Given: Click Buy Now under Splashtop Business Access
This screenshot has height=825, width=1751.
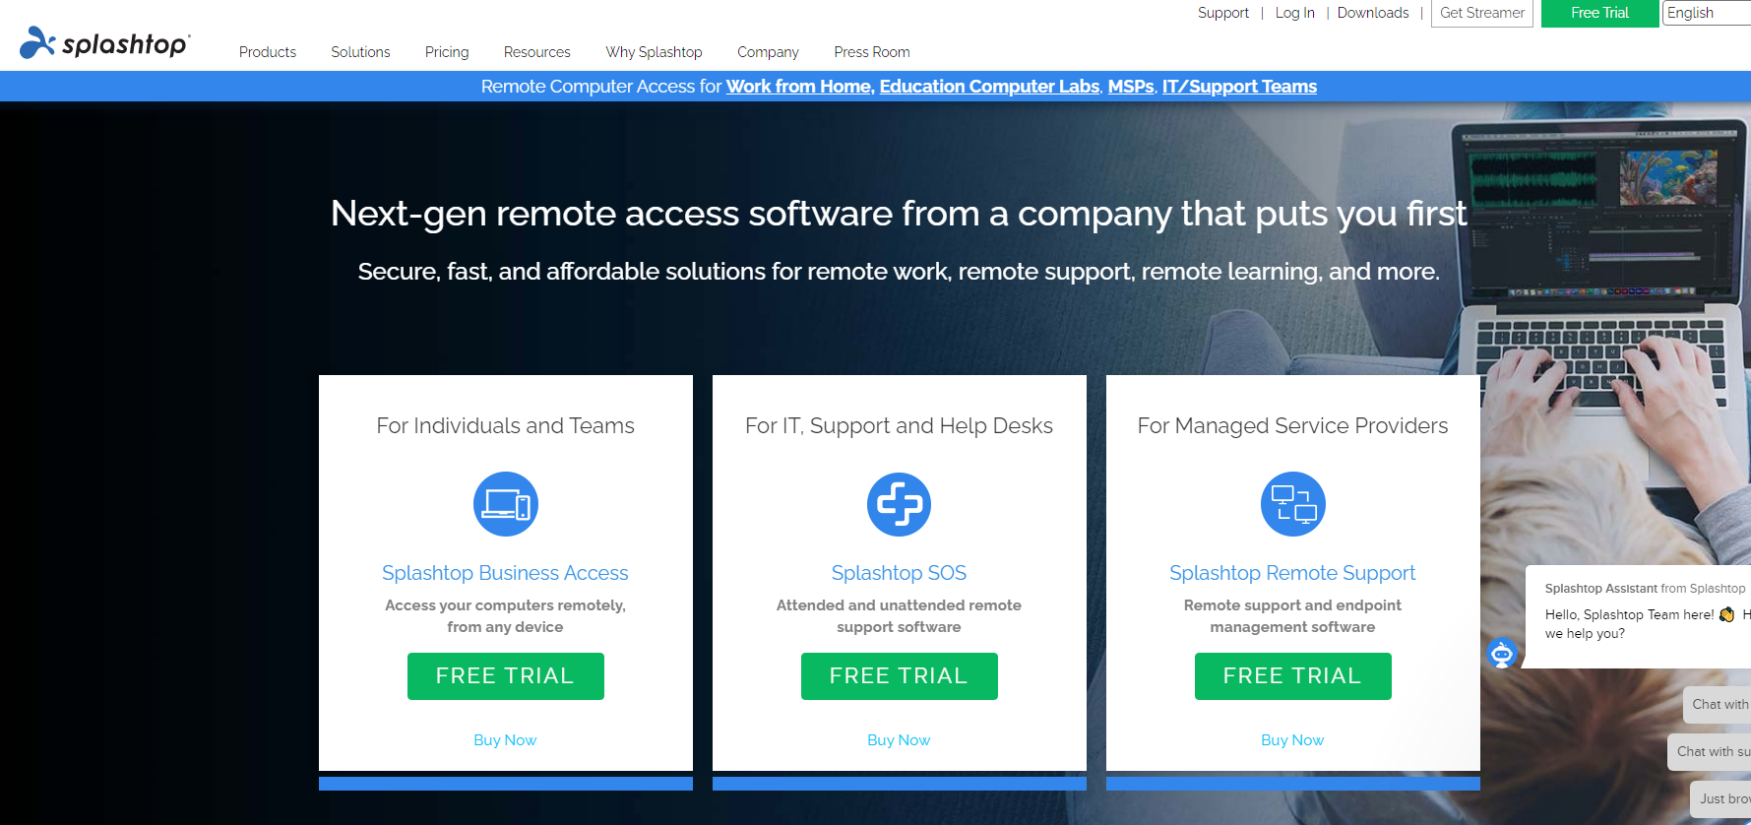Looking at the screenshot, I should [505, 740].
